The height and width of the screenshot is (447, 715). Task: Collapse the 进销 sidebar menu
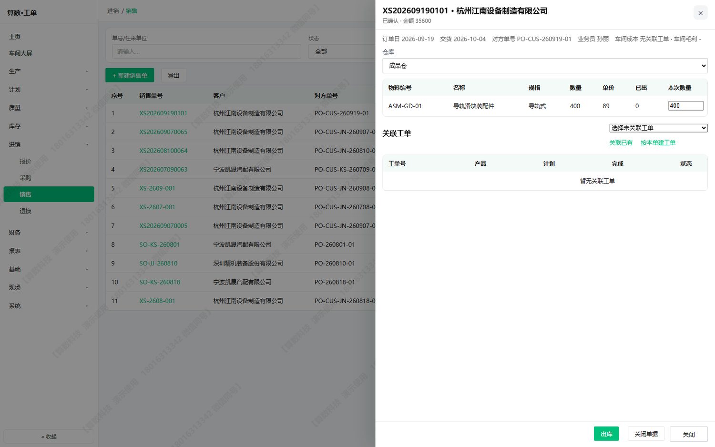point(49,144)
